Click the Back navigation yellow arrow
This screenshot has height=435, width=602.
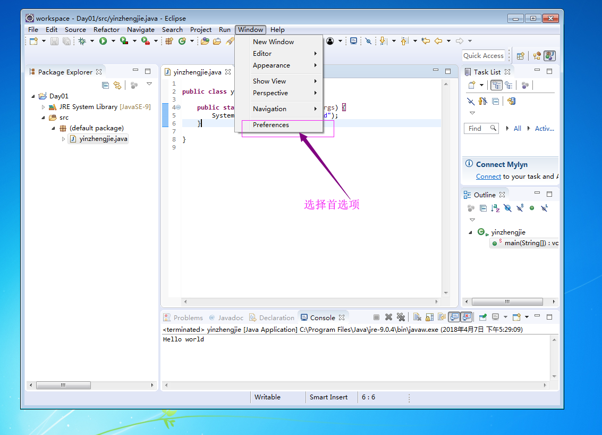click(438, 41)
